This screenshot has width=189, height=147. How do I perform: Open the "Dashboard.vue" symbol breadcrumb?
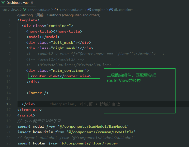71,10
